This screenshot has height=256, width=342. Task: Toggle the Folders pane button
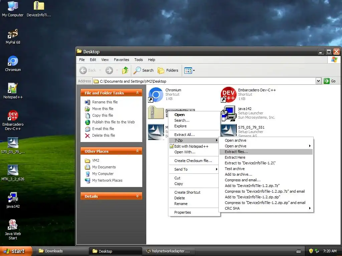tap(168, 70)
